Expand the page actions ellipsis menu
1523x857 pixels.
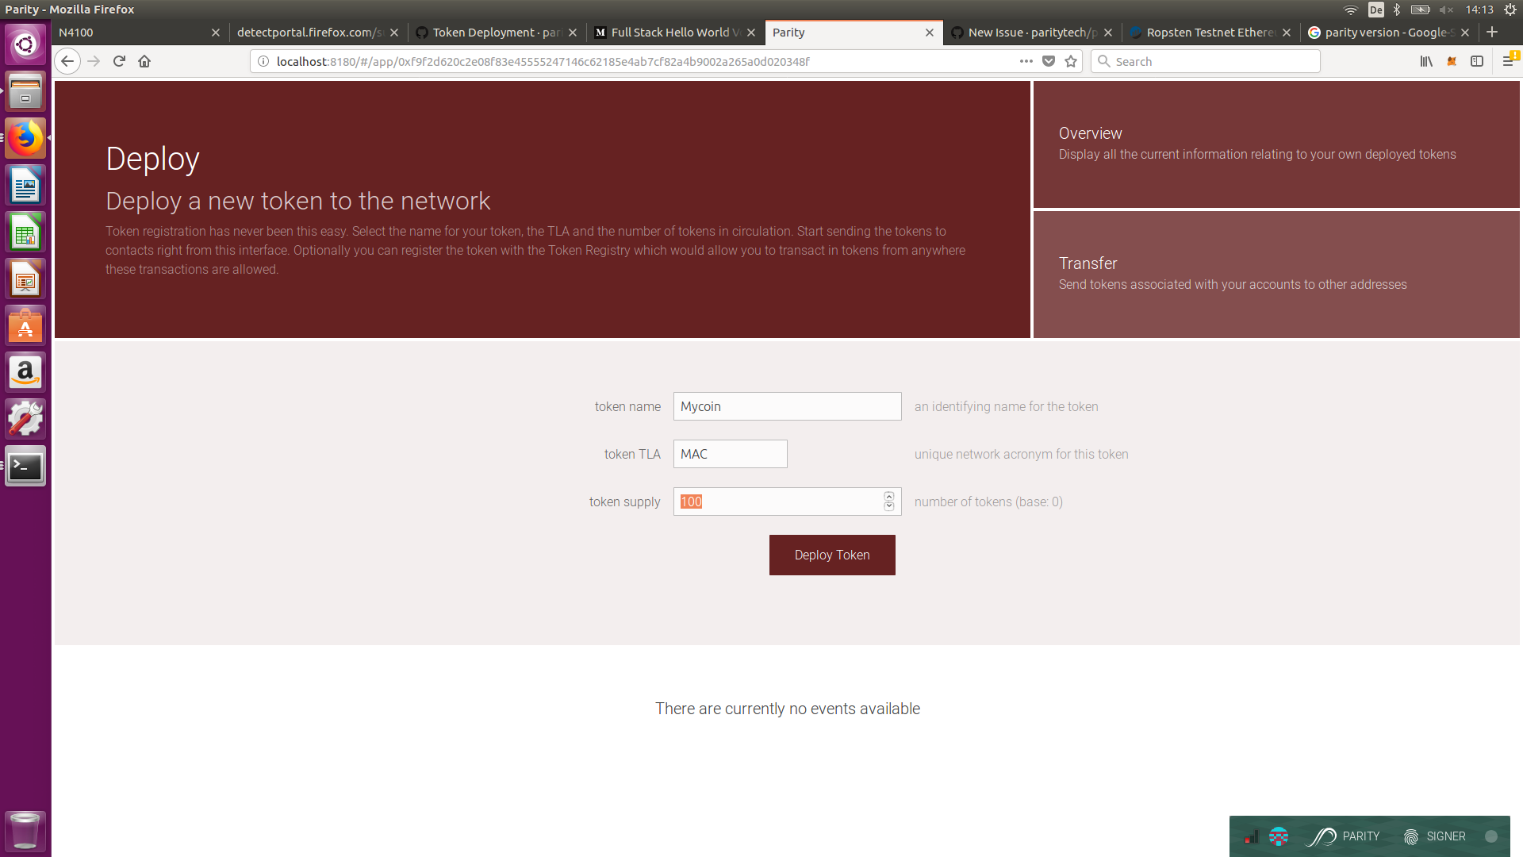point(1026,61)
